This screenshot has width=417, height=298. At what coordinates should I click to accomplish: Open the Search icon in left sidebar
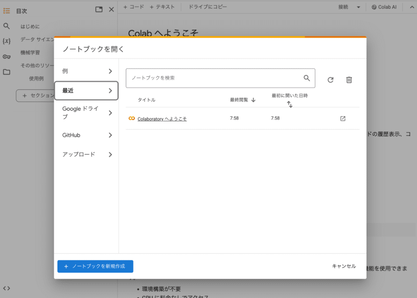(6, 26)
